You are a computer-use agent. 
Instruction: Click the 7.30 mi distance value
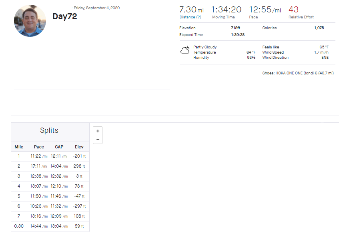click(x=191, y=10)
